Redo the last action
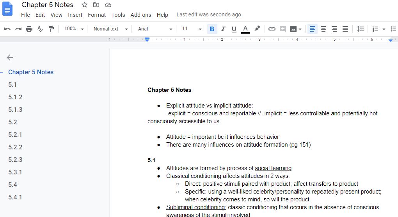Viewport: 398px width, 217px height. pos(18,29)
